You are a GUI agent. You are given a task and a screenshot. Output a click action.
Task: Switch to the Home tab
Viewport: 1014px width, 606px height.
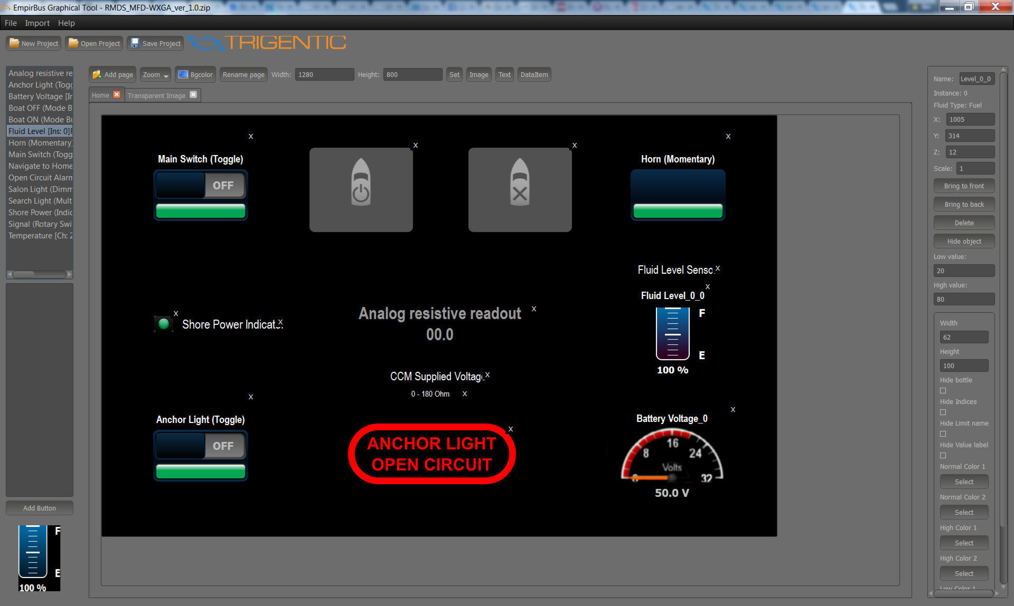click(x=100, y=95)
